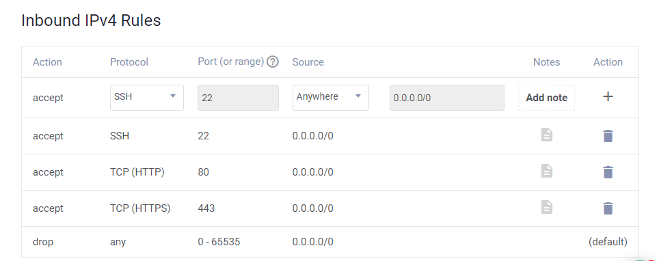Open the SSH protocol dropdown

147,98
